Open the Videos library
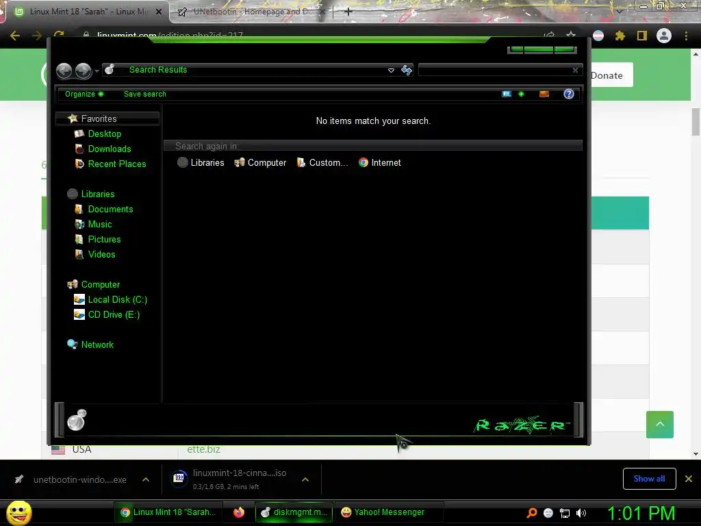The width and height of the screenshot is (701, 526). (x=101, y=255)
